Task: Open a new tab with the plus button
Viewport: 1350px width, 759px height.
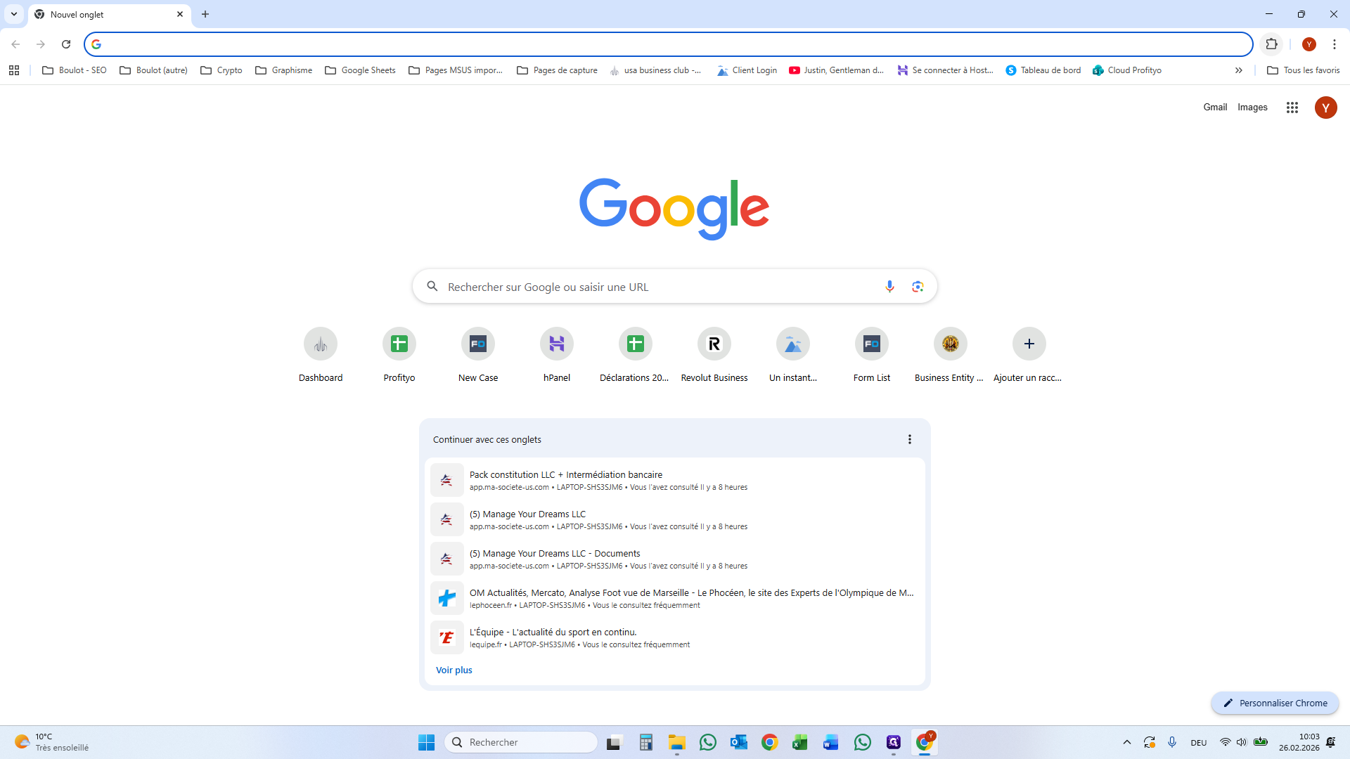Action: 205,14
